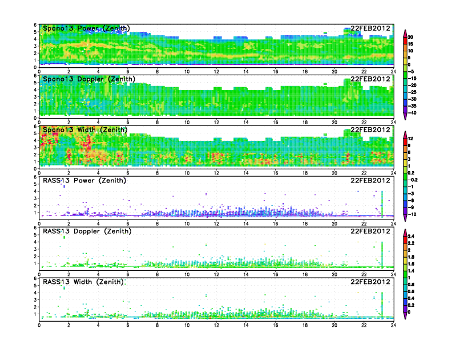Click the "Spano13 Doppler (Zenith)" panel title
The width and height of the screenshot is (452, 349).
[x=89, y=79]
